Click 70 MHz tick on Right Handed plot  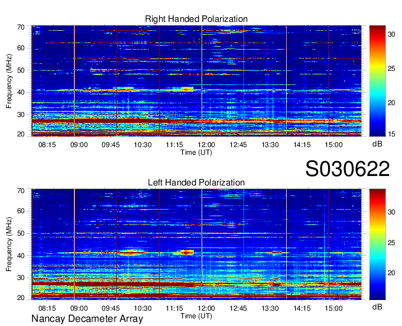[x=21, y=27]
